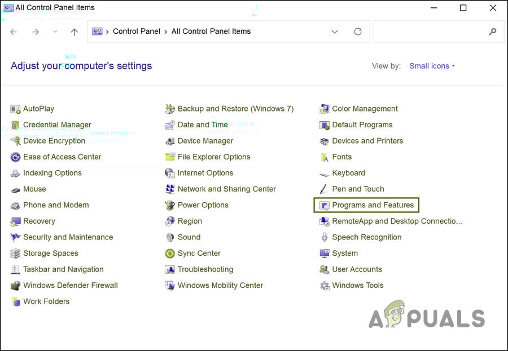Select All Control Panel Items breadcrumb

[211, 32]
